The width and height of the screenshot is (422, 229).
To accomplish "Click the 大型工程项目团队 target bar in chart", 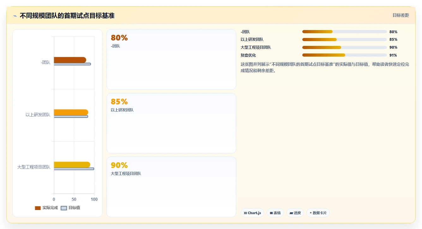I will click(74, 169).
